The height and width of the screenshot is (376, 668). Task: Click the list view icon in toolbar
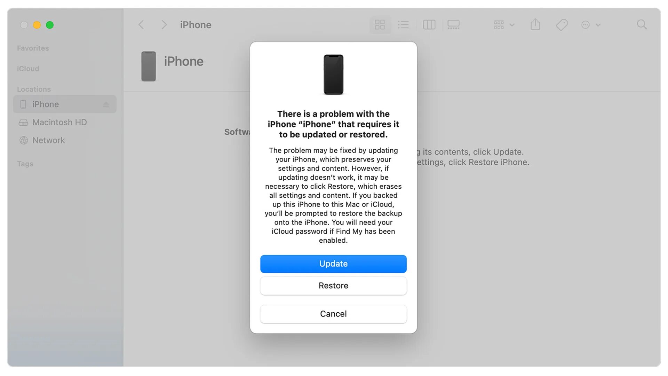click(x=404, y=24)
